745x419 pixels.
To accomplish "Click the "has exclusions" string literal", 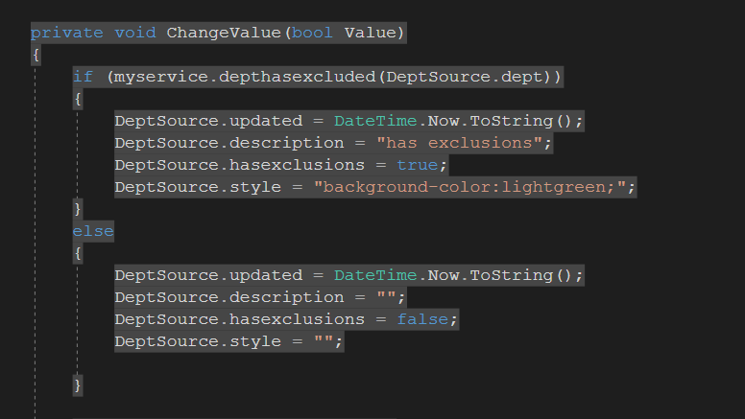I will point(459,143).
